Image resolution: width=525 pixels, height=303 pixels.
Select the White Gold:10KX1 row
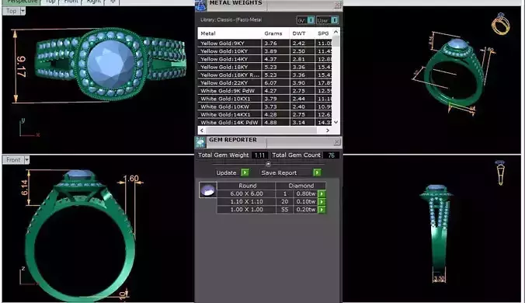[265, 99]
